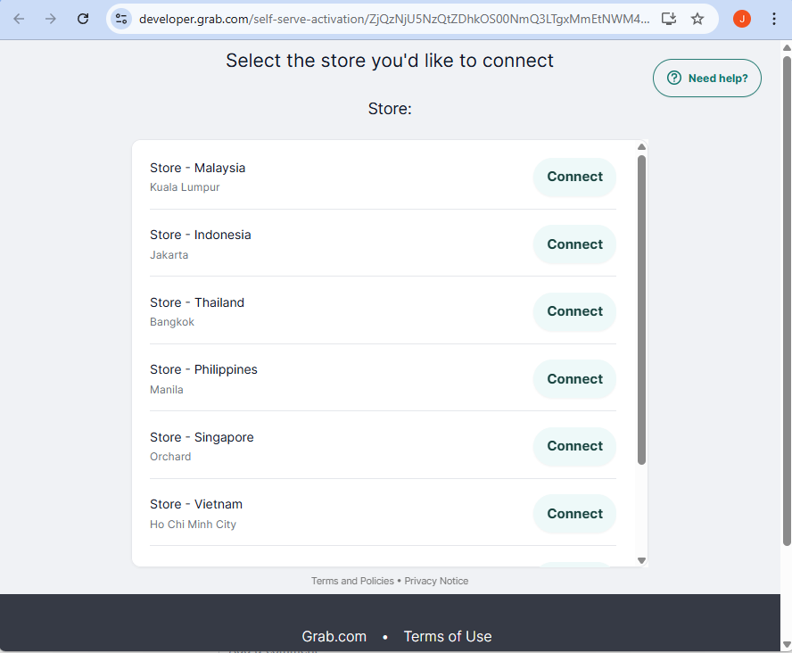Click the install app icon in address bar
This screenshot has width=792, height=653.
(668, 19)
